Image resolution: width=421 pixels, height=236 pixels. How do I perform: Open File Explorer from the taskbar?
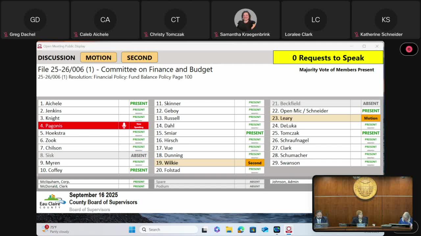click(x=229, y=229)
